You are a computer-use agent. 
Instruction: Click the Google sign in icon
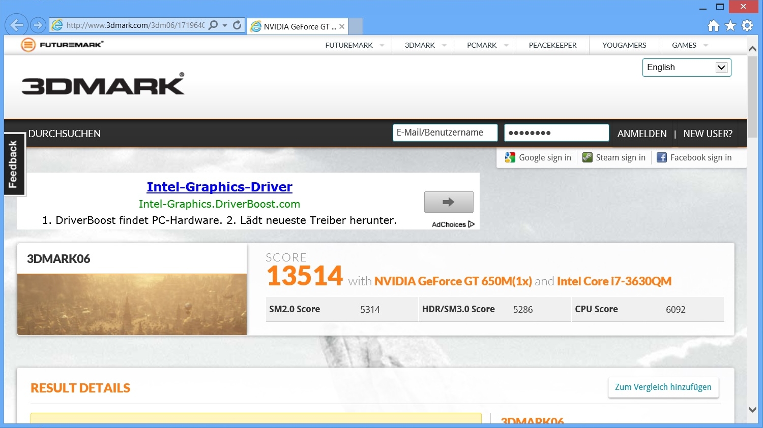(510, 157)
